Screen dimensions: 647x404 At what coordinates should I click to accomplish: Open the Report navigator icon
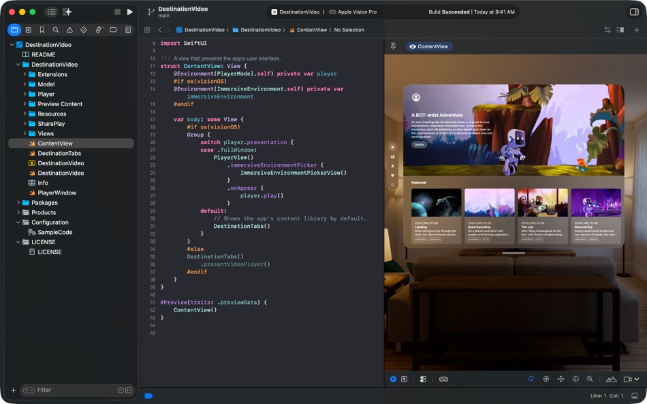click(x=127, y=29)
